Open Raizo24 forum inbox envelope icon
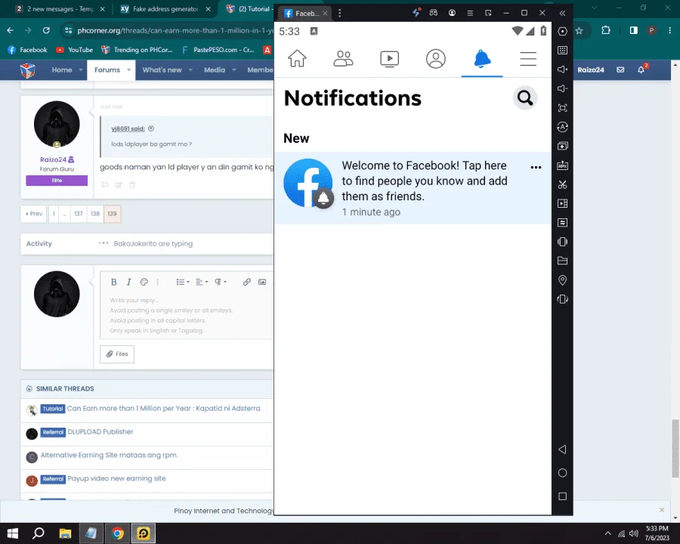 [620, 70]
